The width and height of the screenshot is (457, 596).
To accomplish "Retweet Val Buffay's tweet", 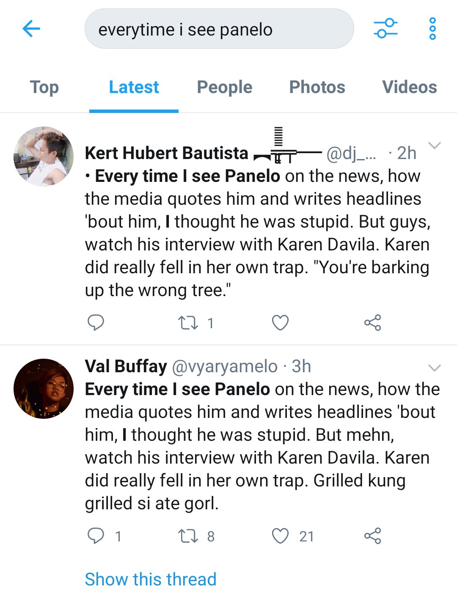I will click(188, 536).
